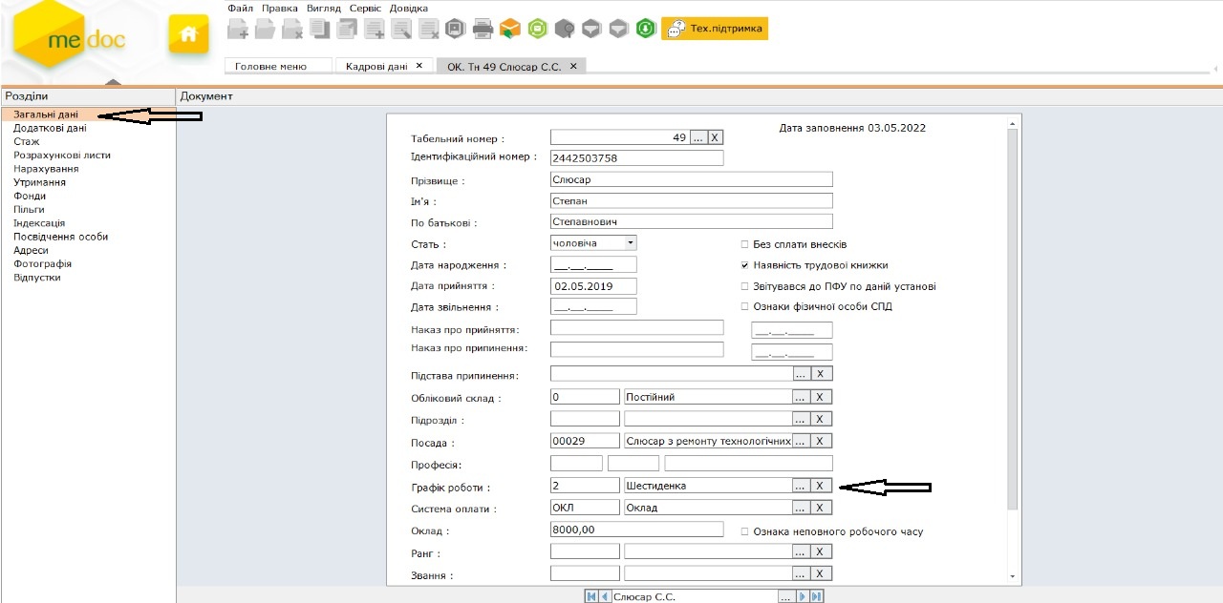This screenshot has height=603, width=1223.
Task: Open the Посада lookup (...) button
Action: pyautogui.click(x=801, y=441)
